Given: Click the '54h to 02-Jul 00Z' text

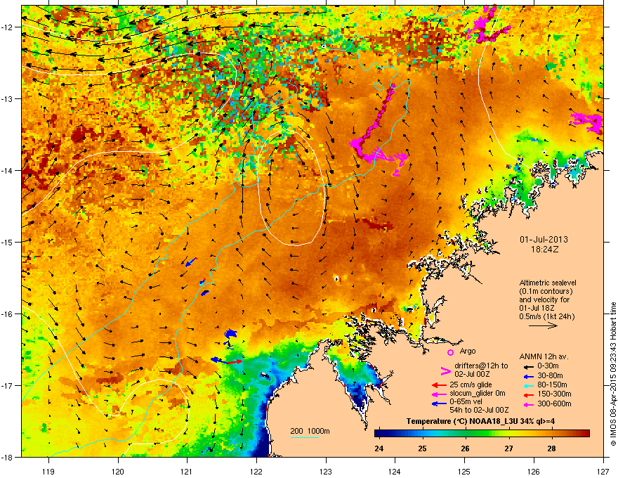Looking at the screenshot, I should (479, 410).
